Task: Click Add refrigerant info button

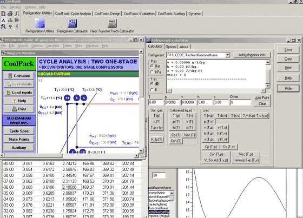Action: coord(252,55)
